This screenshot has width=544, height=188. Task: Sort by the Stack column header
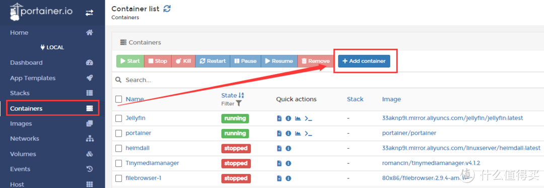[x=355, y=99]
